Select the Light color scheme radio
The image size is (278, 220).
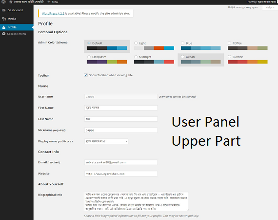(x=136, y=43)
